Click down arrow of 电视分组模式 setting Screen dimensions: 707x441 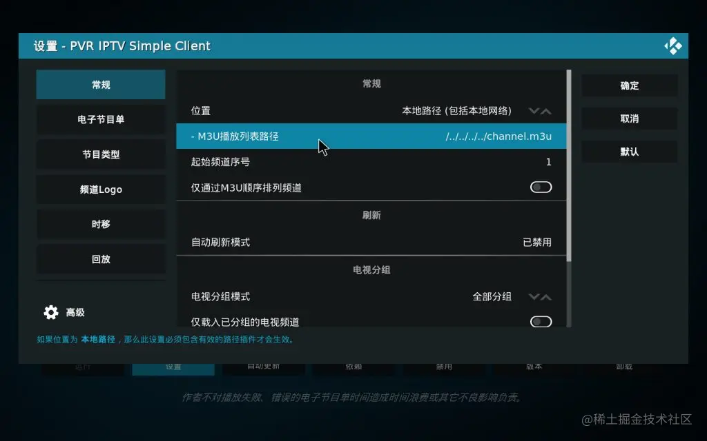point(534,296)
